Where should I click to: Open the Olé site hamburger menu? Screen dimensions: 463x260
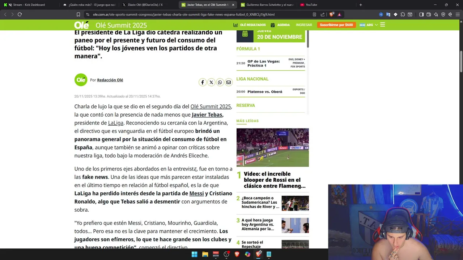click(383, 25)
